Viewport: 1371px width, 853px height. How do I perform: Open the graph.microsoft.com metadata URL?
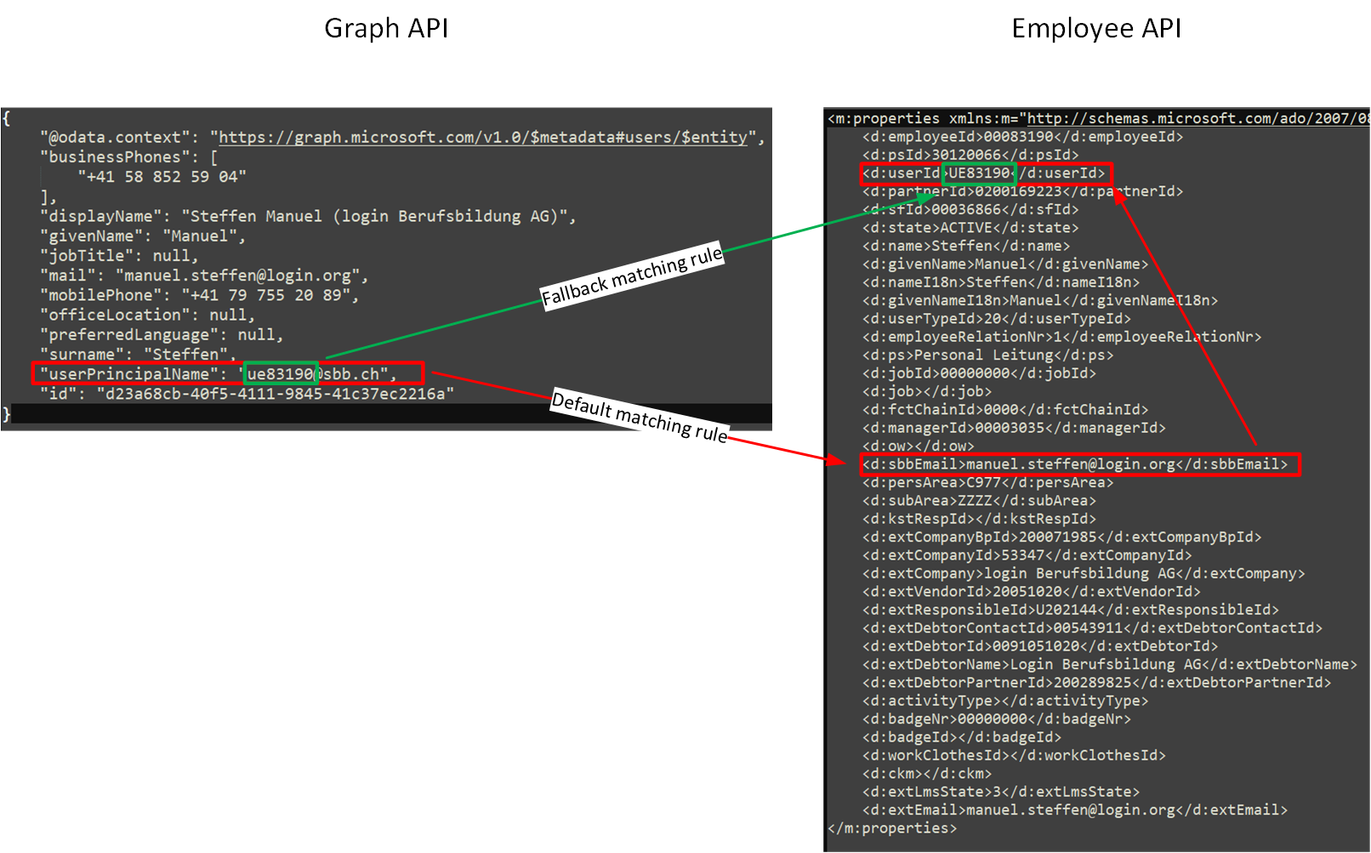[x=483, y=138]
